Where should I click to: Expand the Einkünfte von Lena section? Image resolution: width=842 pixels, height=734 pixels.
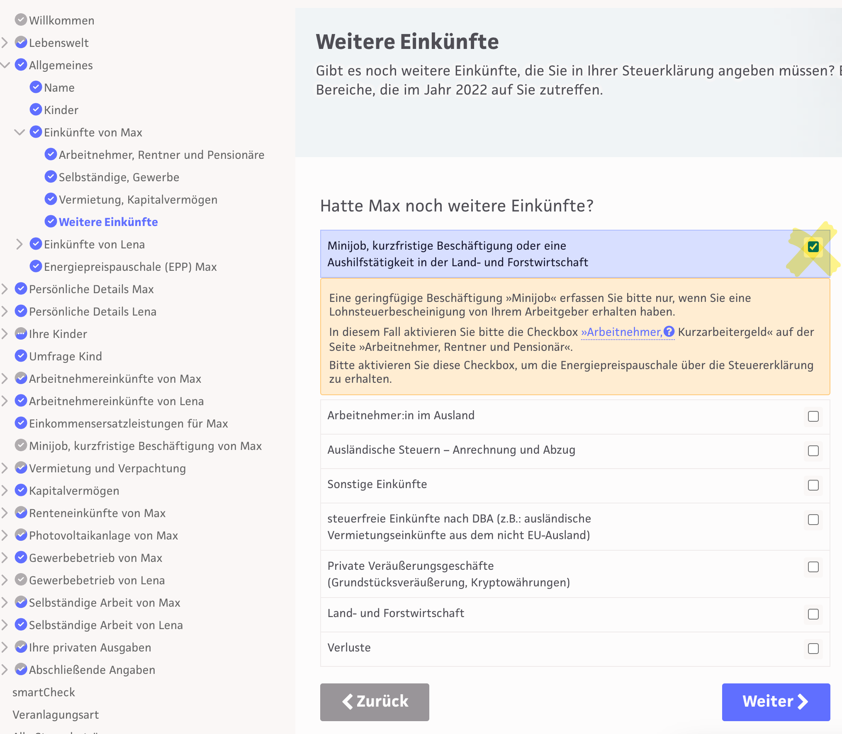coord(19,244)
